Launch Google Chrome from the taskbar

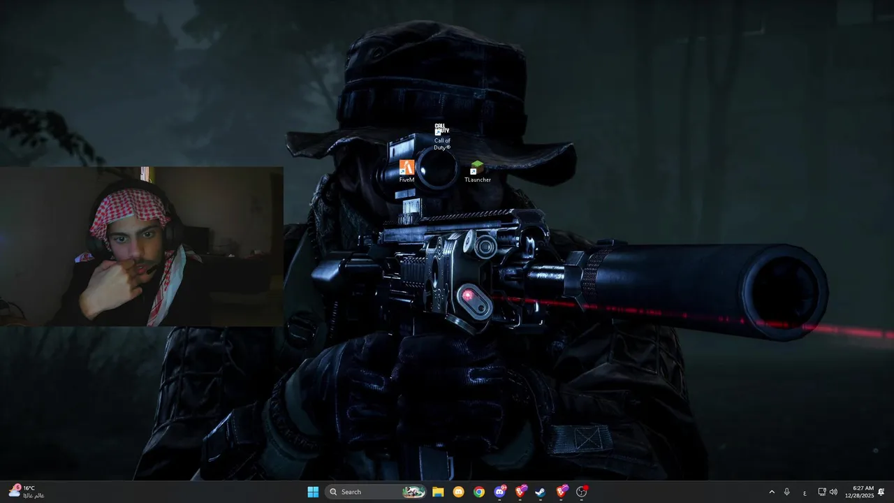[x=479, y=492]
